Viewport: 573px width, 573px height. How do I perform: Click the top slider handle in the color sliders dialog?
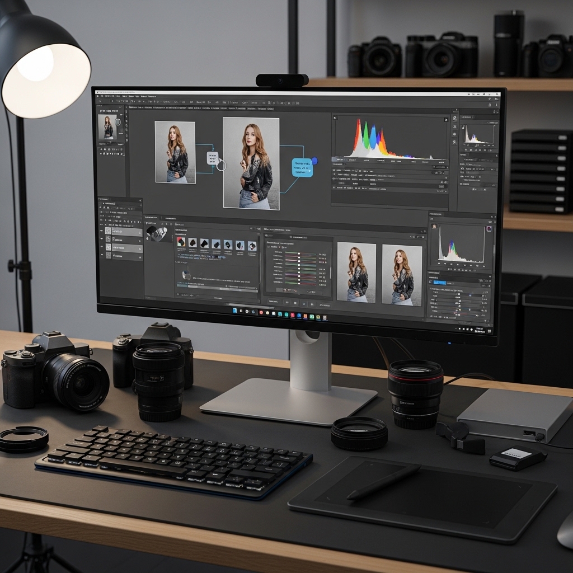coord(299,253)
